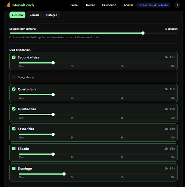Open the user avatar J menu
Viewport: 185px width, 187px height.
177,5
